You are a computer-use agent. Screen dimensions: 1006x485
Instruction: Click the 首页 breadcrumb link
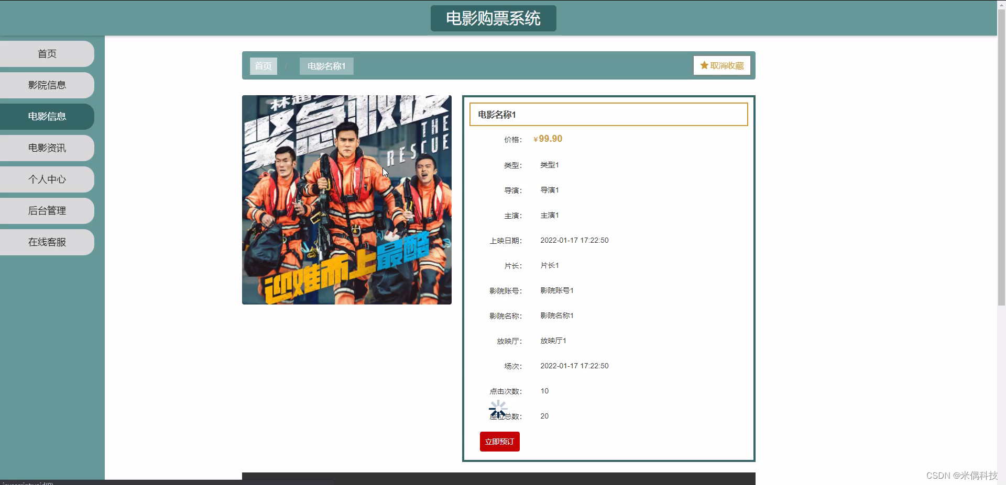click(x=264, y=66)
